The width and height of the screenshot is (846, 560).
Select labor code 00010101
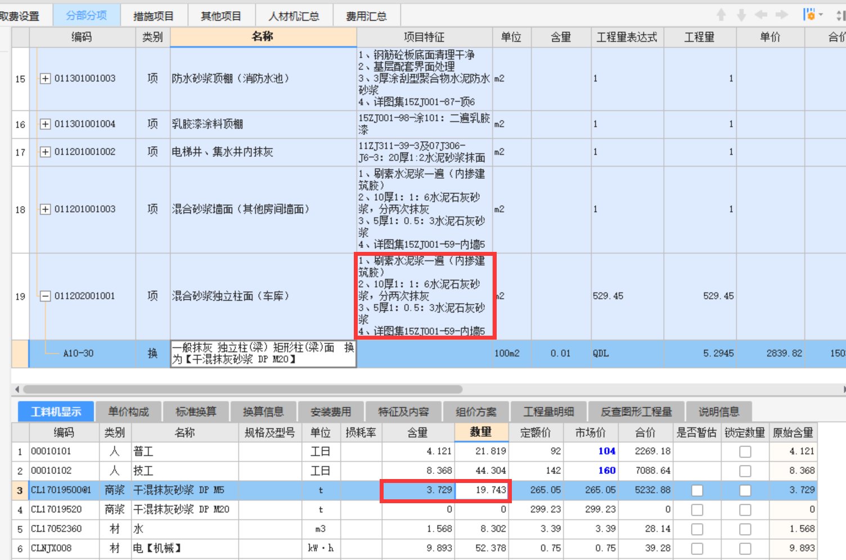click(x=51, y=451)
